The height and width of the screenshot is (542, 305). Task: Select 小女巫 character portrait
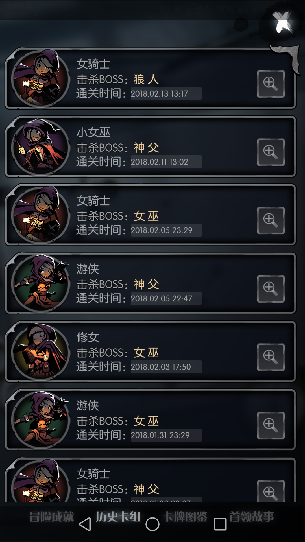click(41, 147)
